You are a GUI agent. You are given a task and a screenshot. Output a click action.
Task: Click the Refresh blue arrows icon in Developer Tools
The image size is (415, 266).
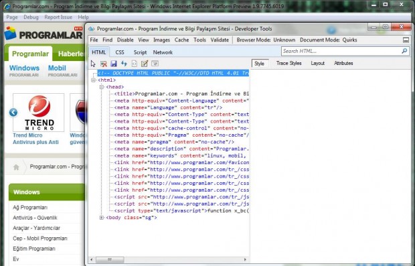[124, 64]
